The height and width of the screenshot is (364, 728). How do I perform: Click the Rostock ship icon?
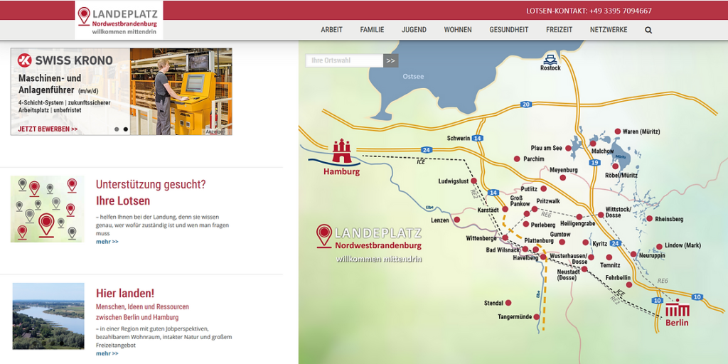(x=550, y=59)
